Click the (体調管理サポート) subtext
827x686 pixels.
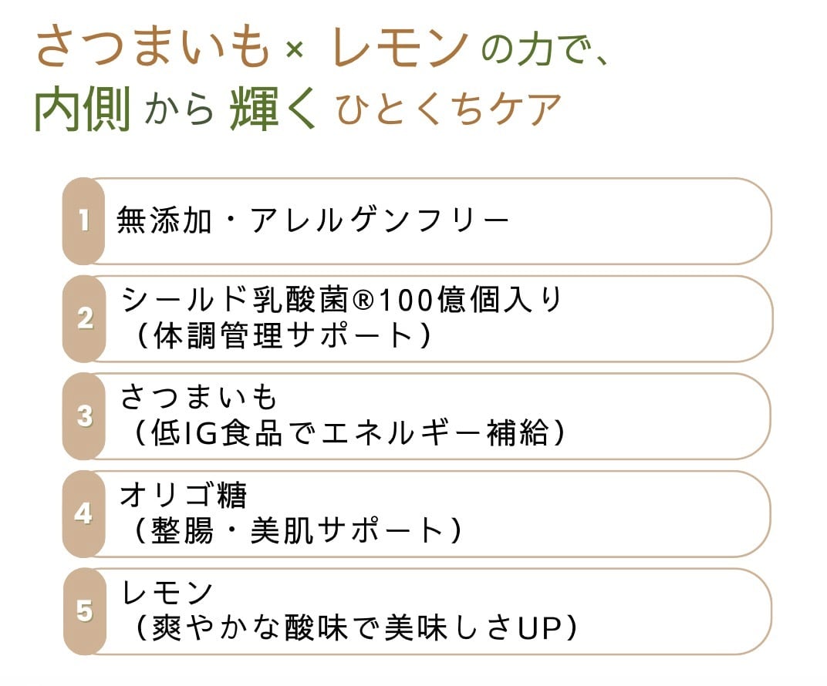coord(283,335)
